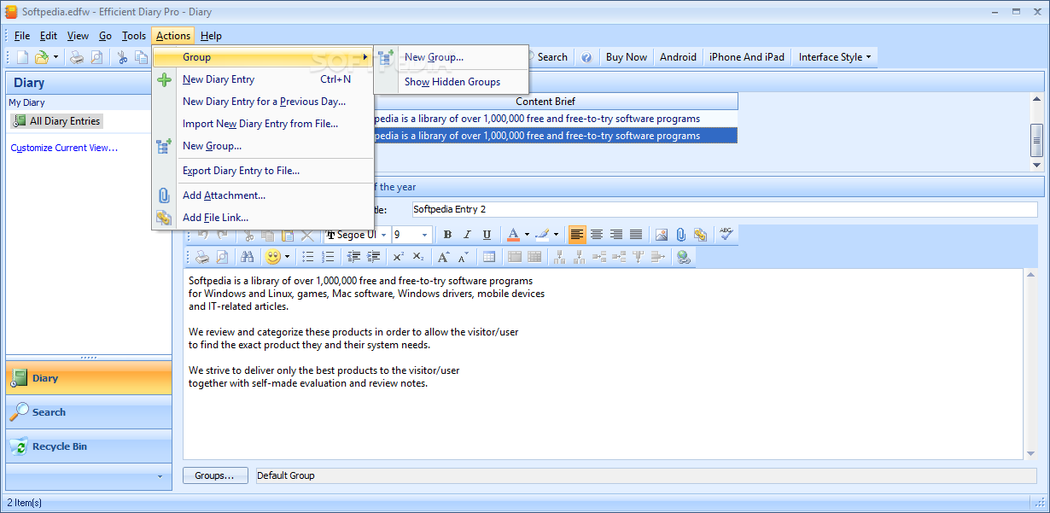Screen dimensions: 1050x513
Task: Select New Diary Entry from Actions menu
Action: click(x=263, y=79)
